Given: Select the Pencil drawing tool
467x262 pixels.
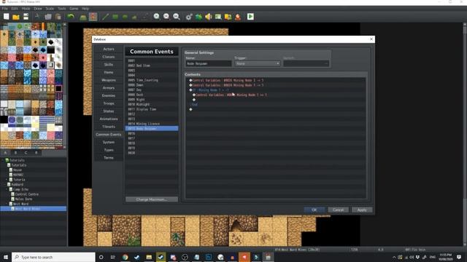Looking at the screenshot, I should pos(105,17).
